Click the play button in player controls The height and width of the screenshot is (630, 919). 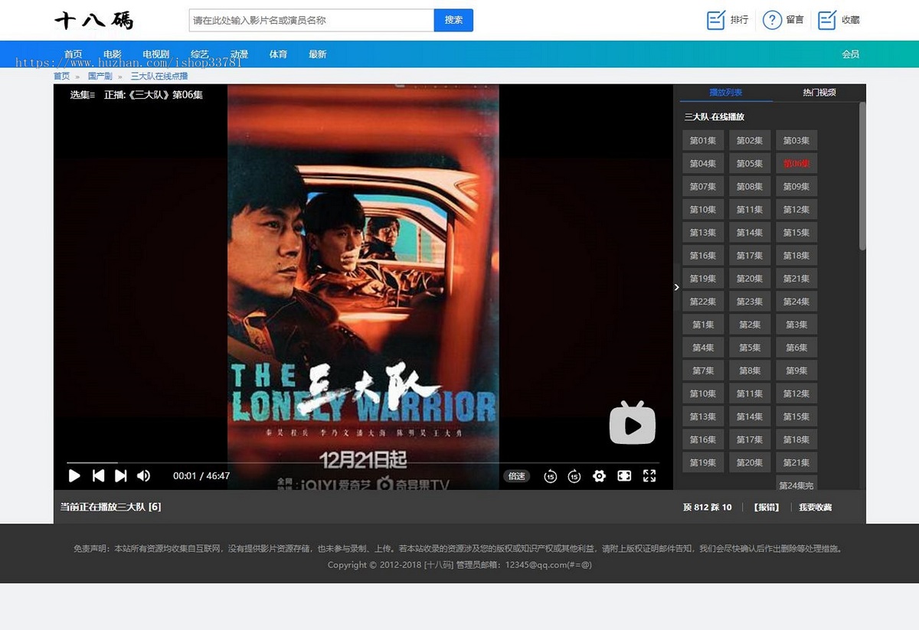(74, 475)
